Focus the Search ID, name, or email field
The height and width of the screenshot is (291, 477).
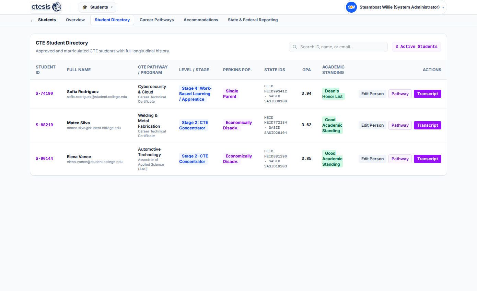click(x=338, y=47)
